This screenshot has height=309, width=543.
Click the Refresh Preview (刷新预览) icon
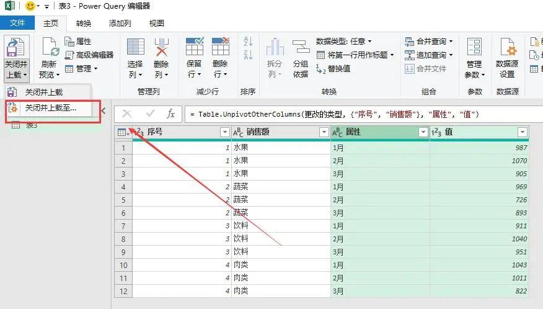[48, 48]
